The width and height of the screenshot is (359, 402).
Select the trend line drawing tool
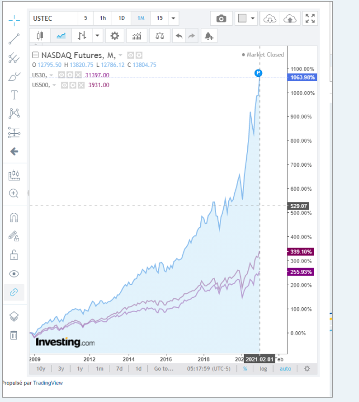15,38
